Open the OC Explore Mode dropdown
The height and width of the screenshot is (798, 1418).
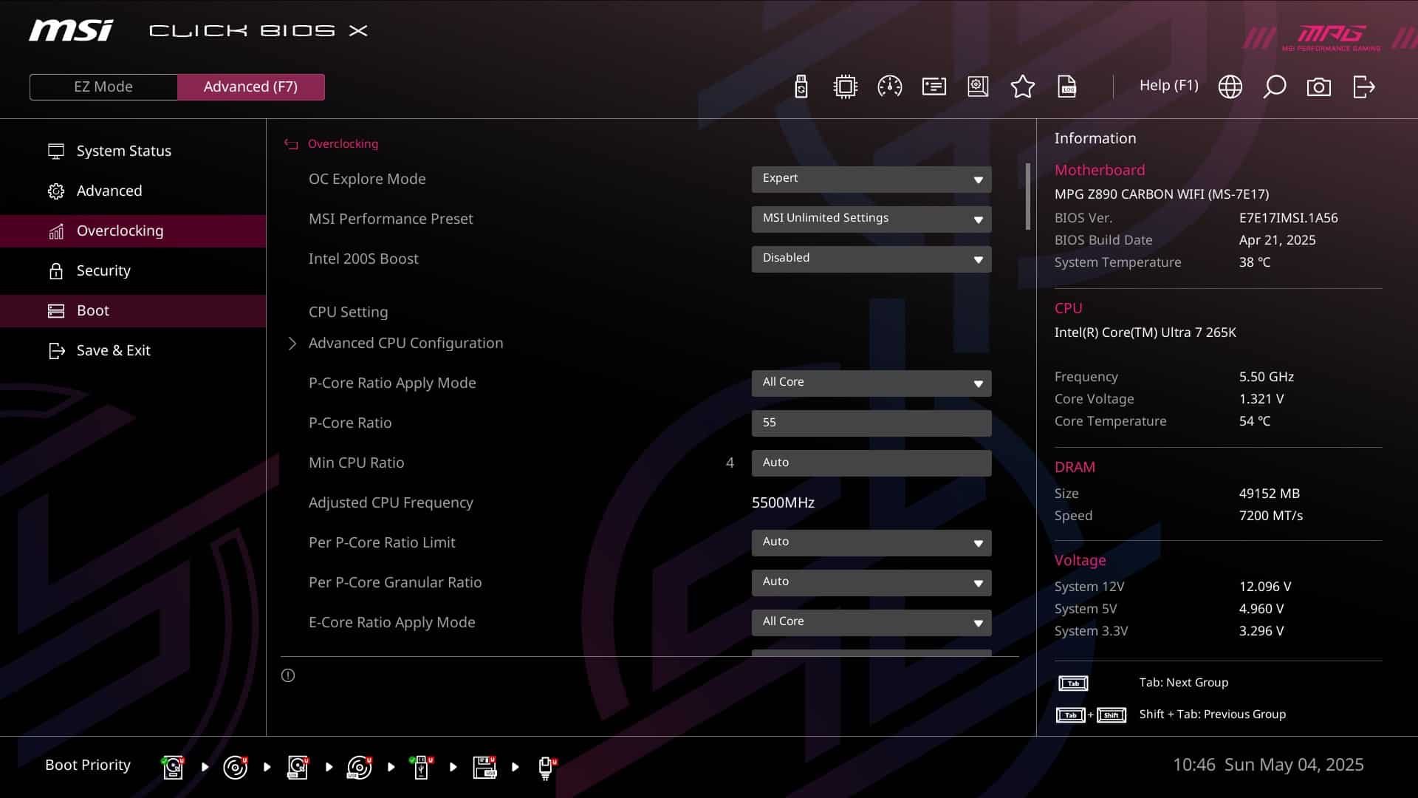pyautogui.click(x=871, y=179)
